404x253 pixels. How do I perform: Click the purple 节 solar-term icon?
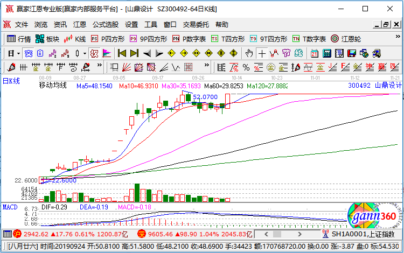pyautogui.click(x=286, y=53)
